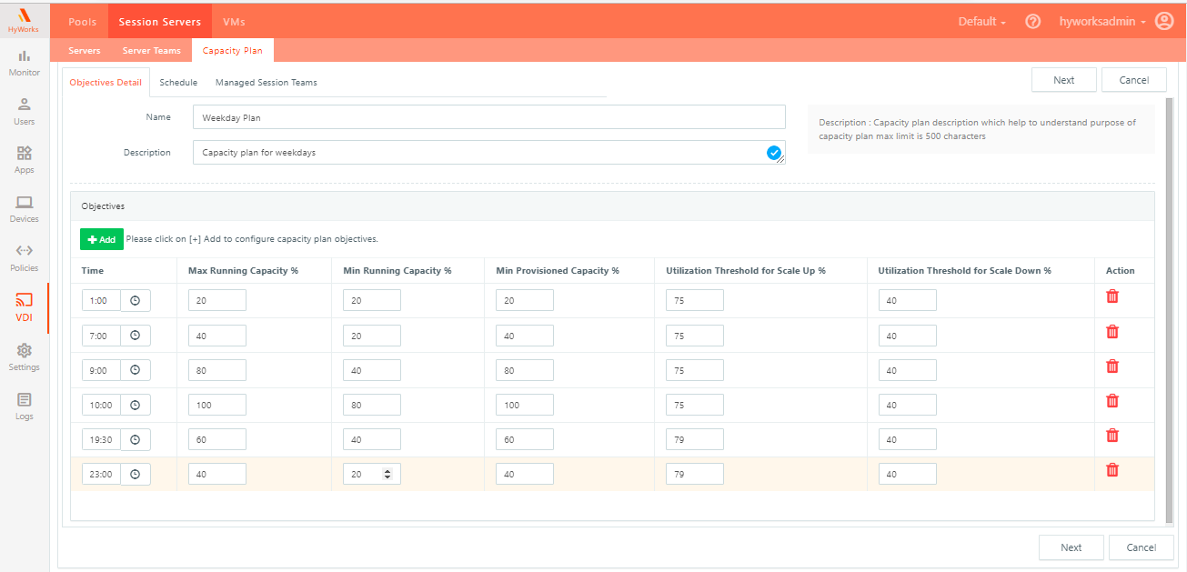Screen dimensions: 1187x572
Task: Open clock picker for 9:00 row
Action: point(136,370)
